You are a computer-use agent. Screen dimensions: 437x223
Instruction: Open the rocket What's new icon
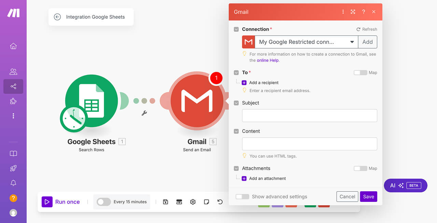point(13,168)
